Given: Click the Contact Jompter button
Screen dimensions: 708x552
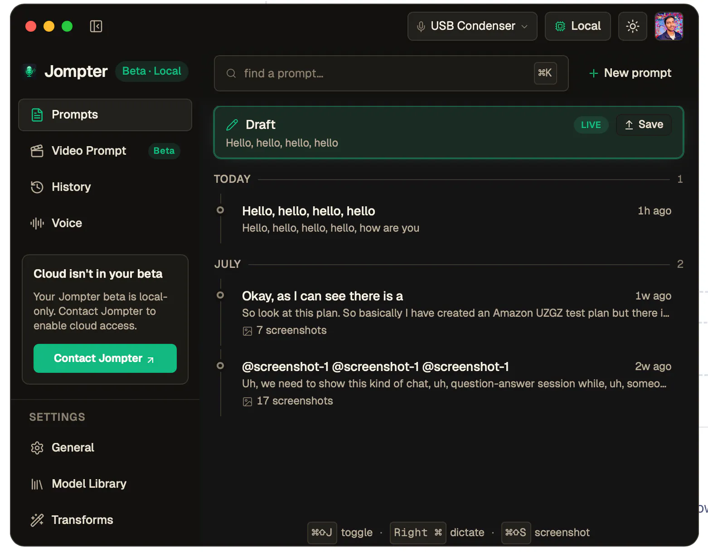Looking at the screenshot, I should coord(105,358).
